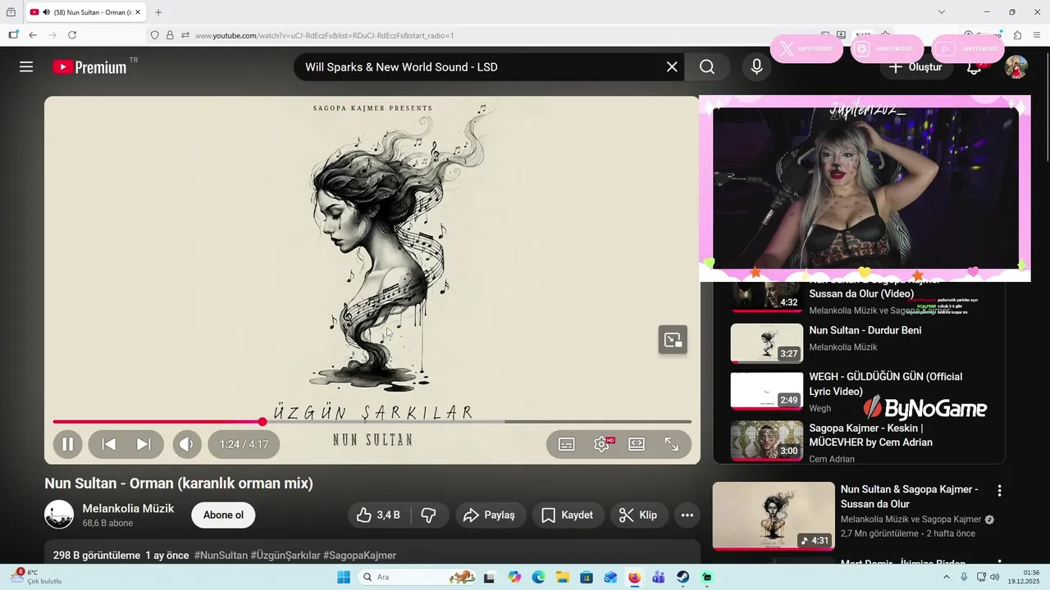Open the taskbar weather widget
1050x590 pixels.
click(x=37, y=577)
